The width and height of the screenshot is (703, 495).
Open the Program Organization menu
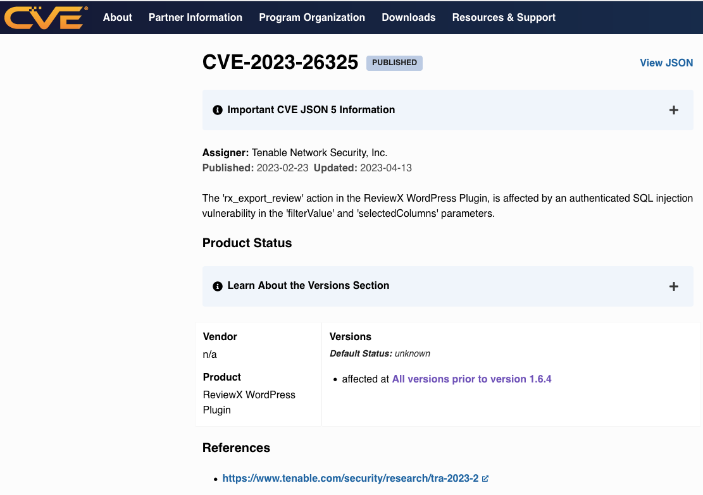tap(312, 18)
